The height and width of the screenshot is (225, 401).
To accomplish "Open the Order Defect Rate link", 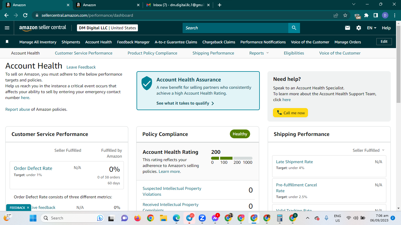I will point(33,168).
